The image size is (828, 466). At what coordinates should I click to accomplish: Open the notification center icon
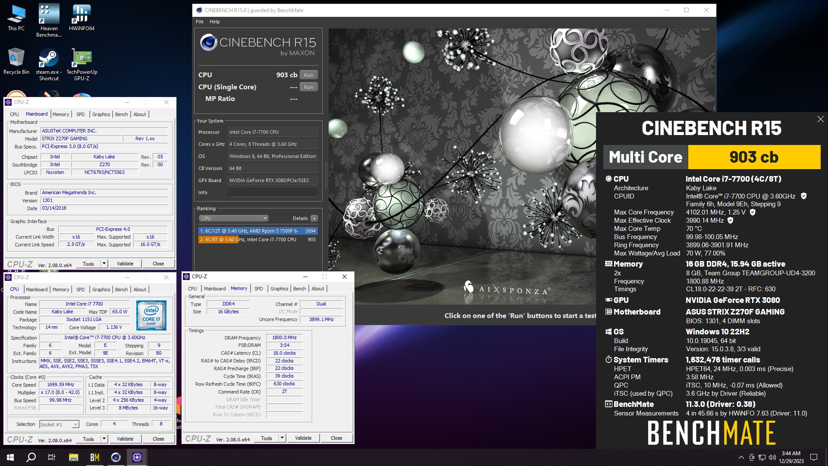[x=814, y=457]
